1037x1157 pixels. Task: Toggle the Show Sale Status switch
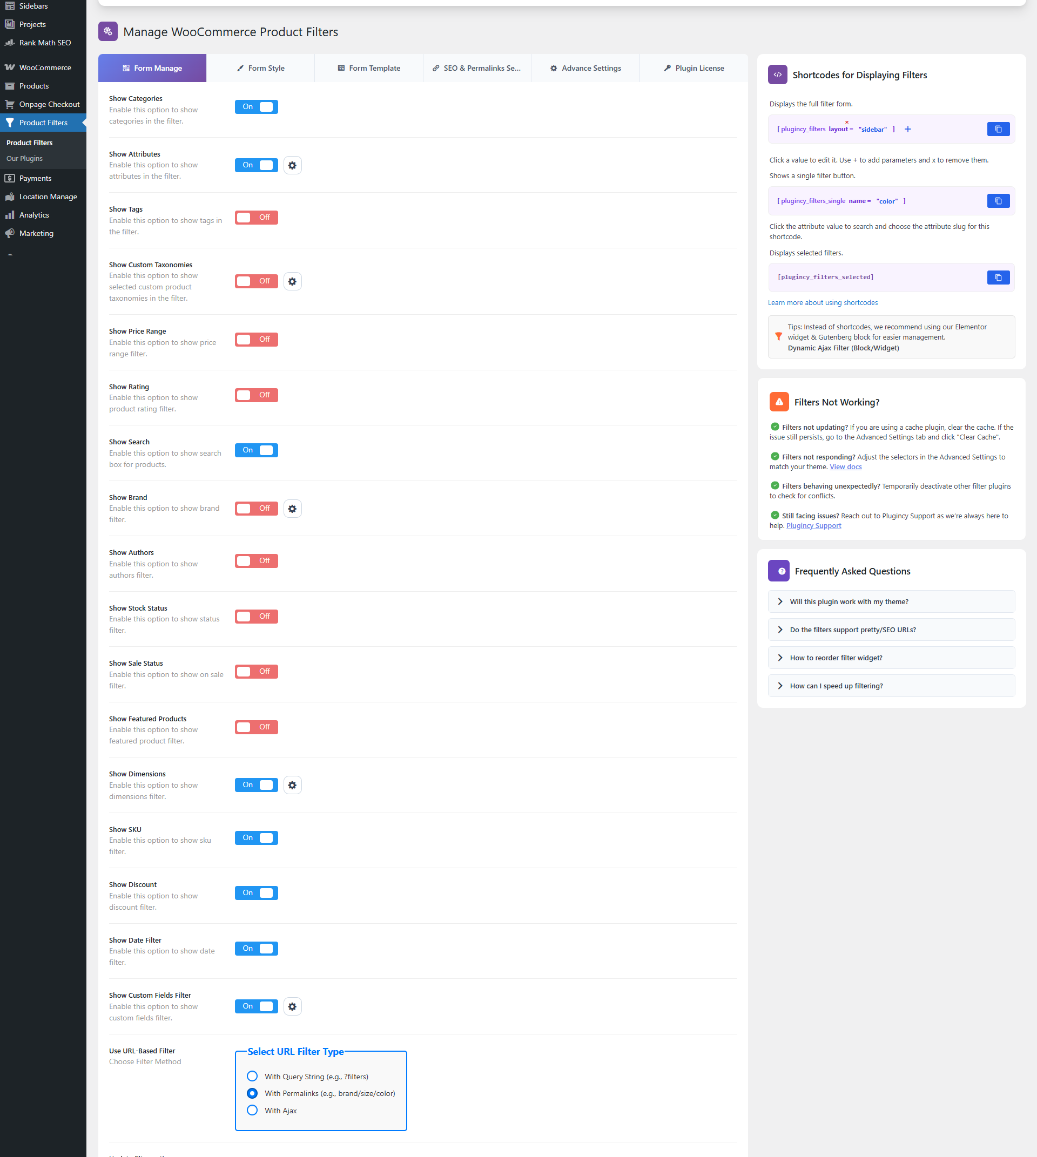257,672
